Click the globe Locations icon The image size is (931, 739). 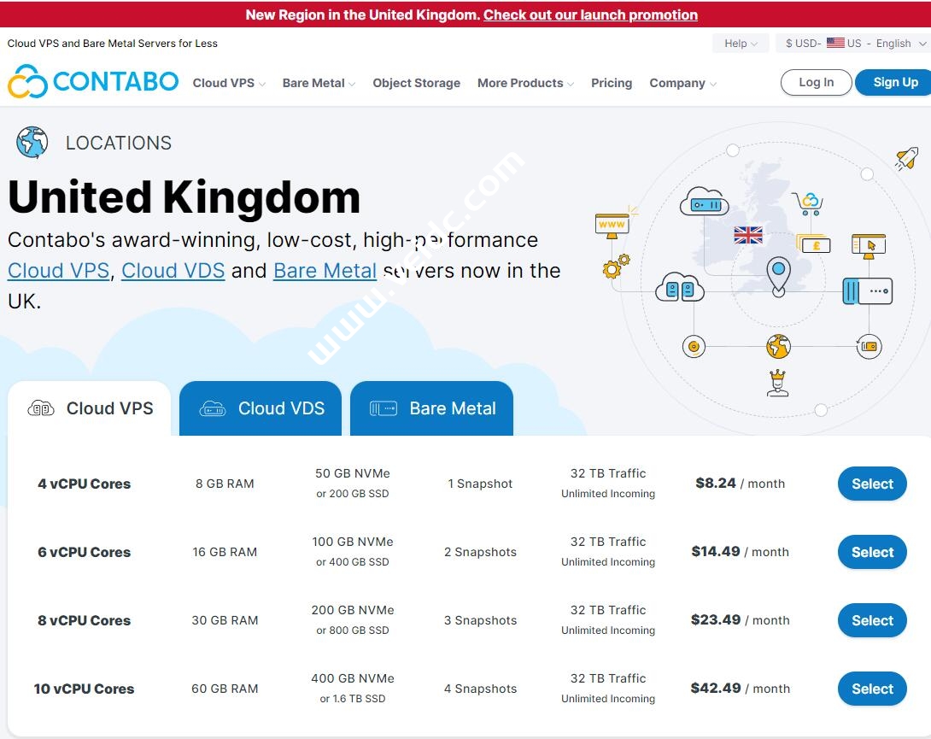click(x=32, y=143)
